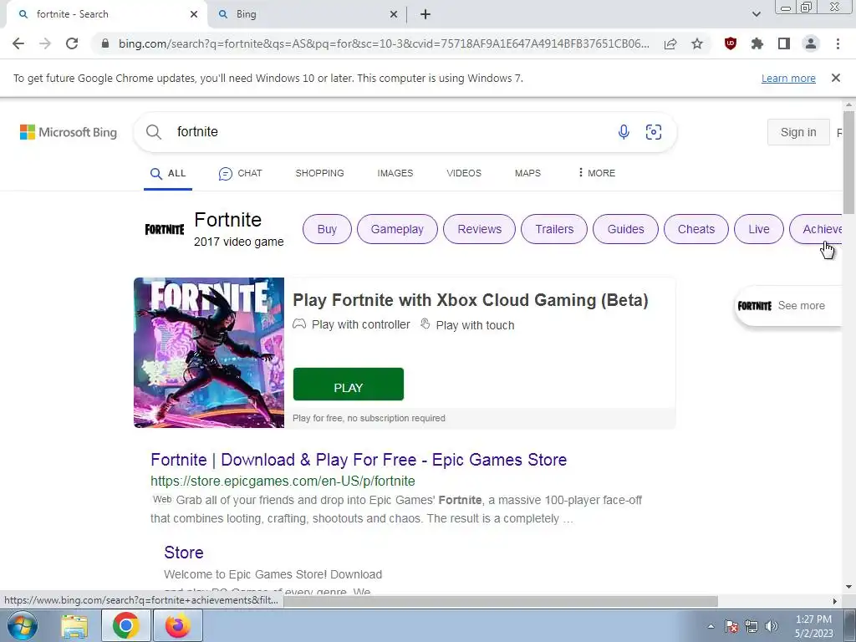
Task: Open 'Play Fortnite with Xbox Cloud Gaming' heading
Action: coord(471,300)
